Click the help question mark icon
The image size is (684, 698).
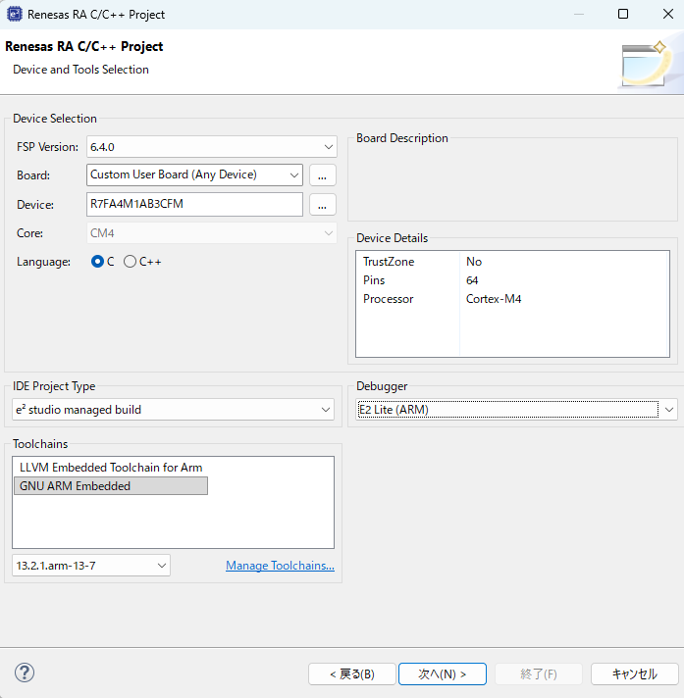click(x=25, y=673)
